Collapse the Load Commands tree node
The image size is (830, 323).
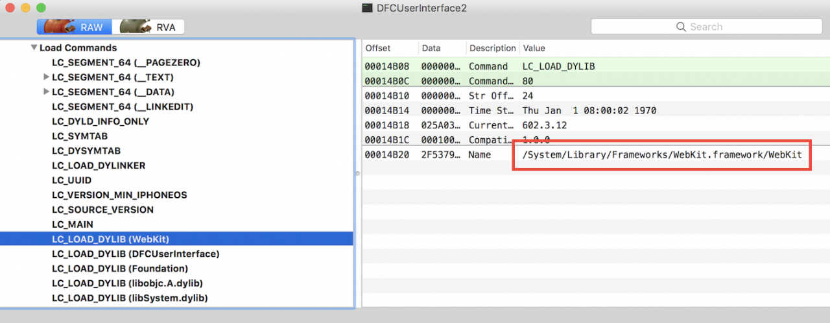pos(34,48)
